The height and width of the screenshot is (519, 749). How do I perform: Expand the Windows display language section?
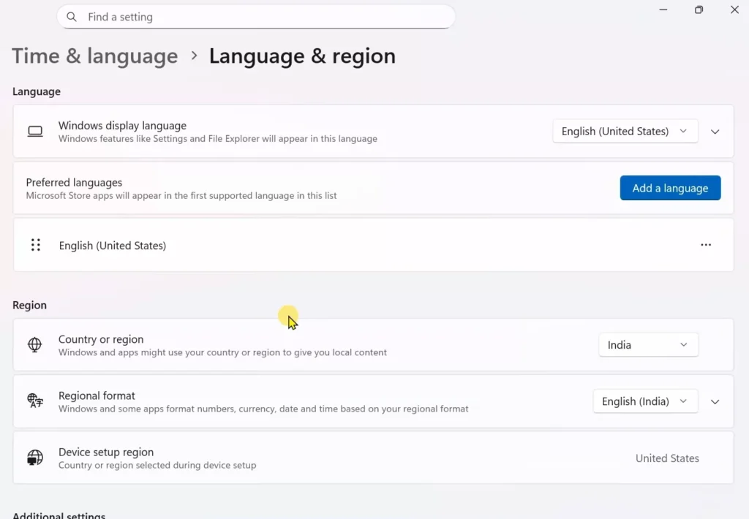click(x=715, y=132)
